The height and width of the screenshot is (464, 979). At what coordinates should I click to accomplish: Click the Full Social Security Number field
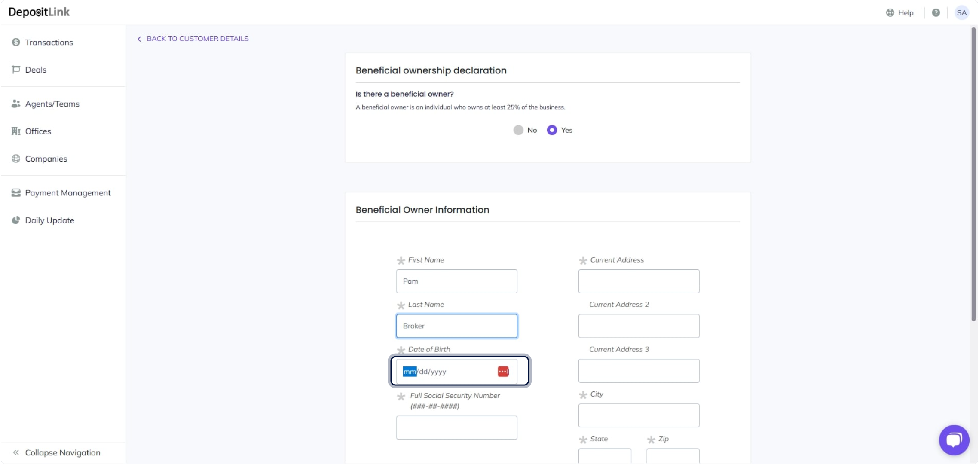coord(456,427)
